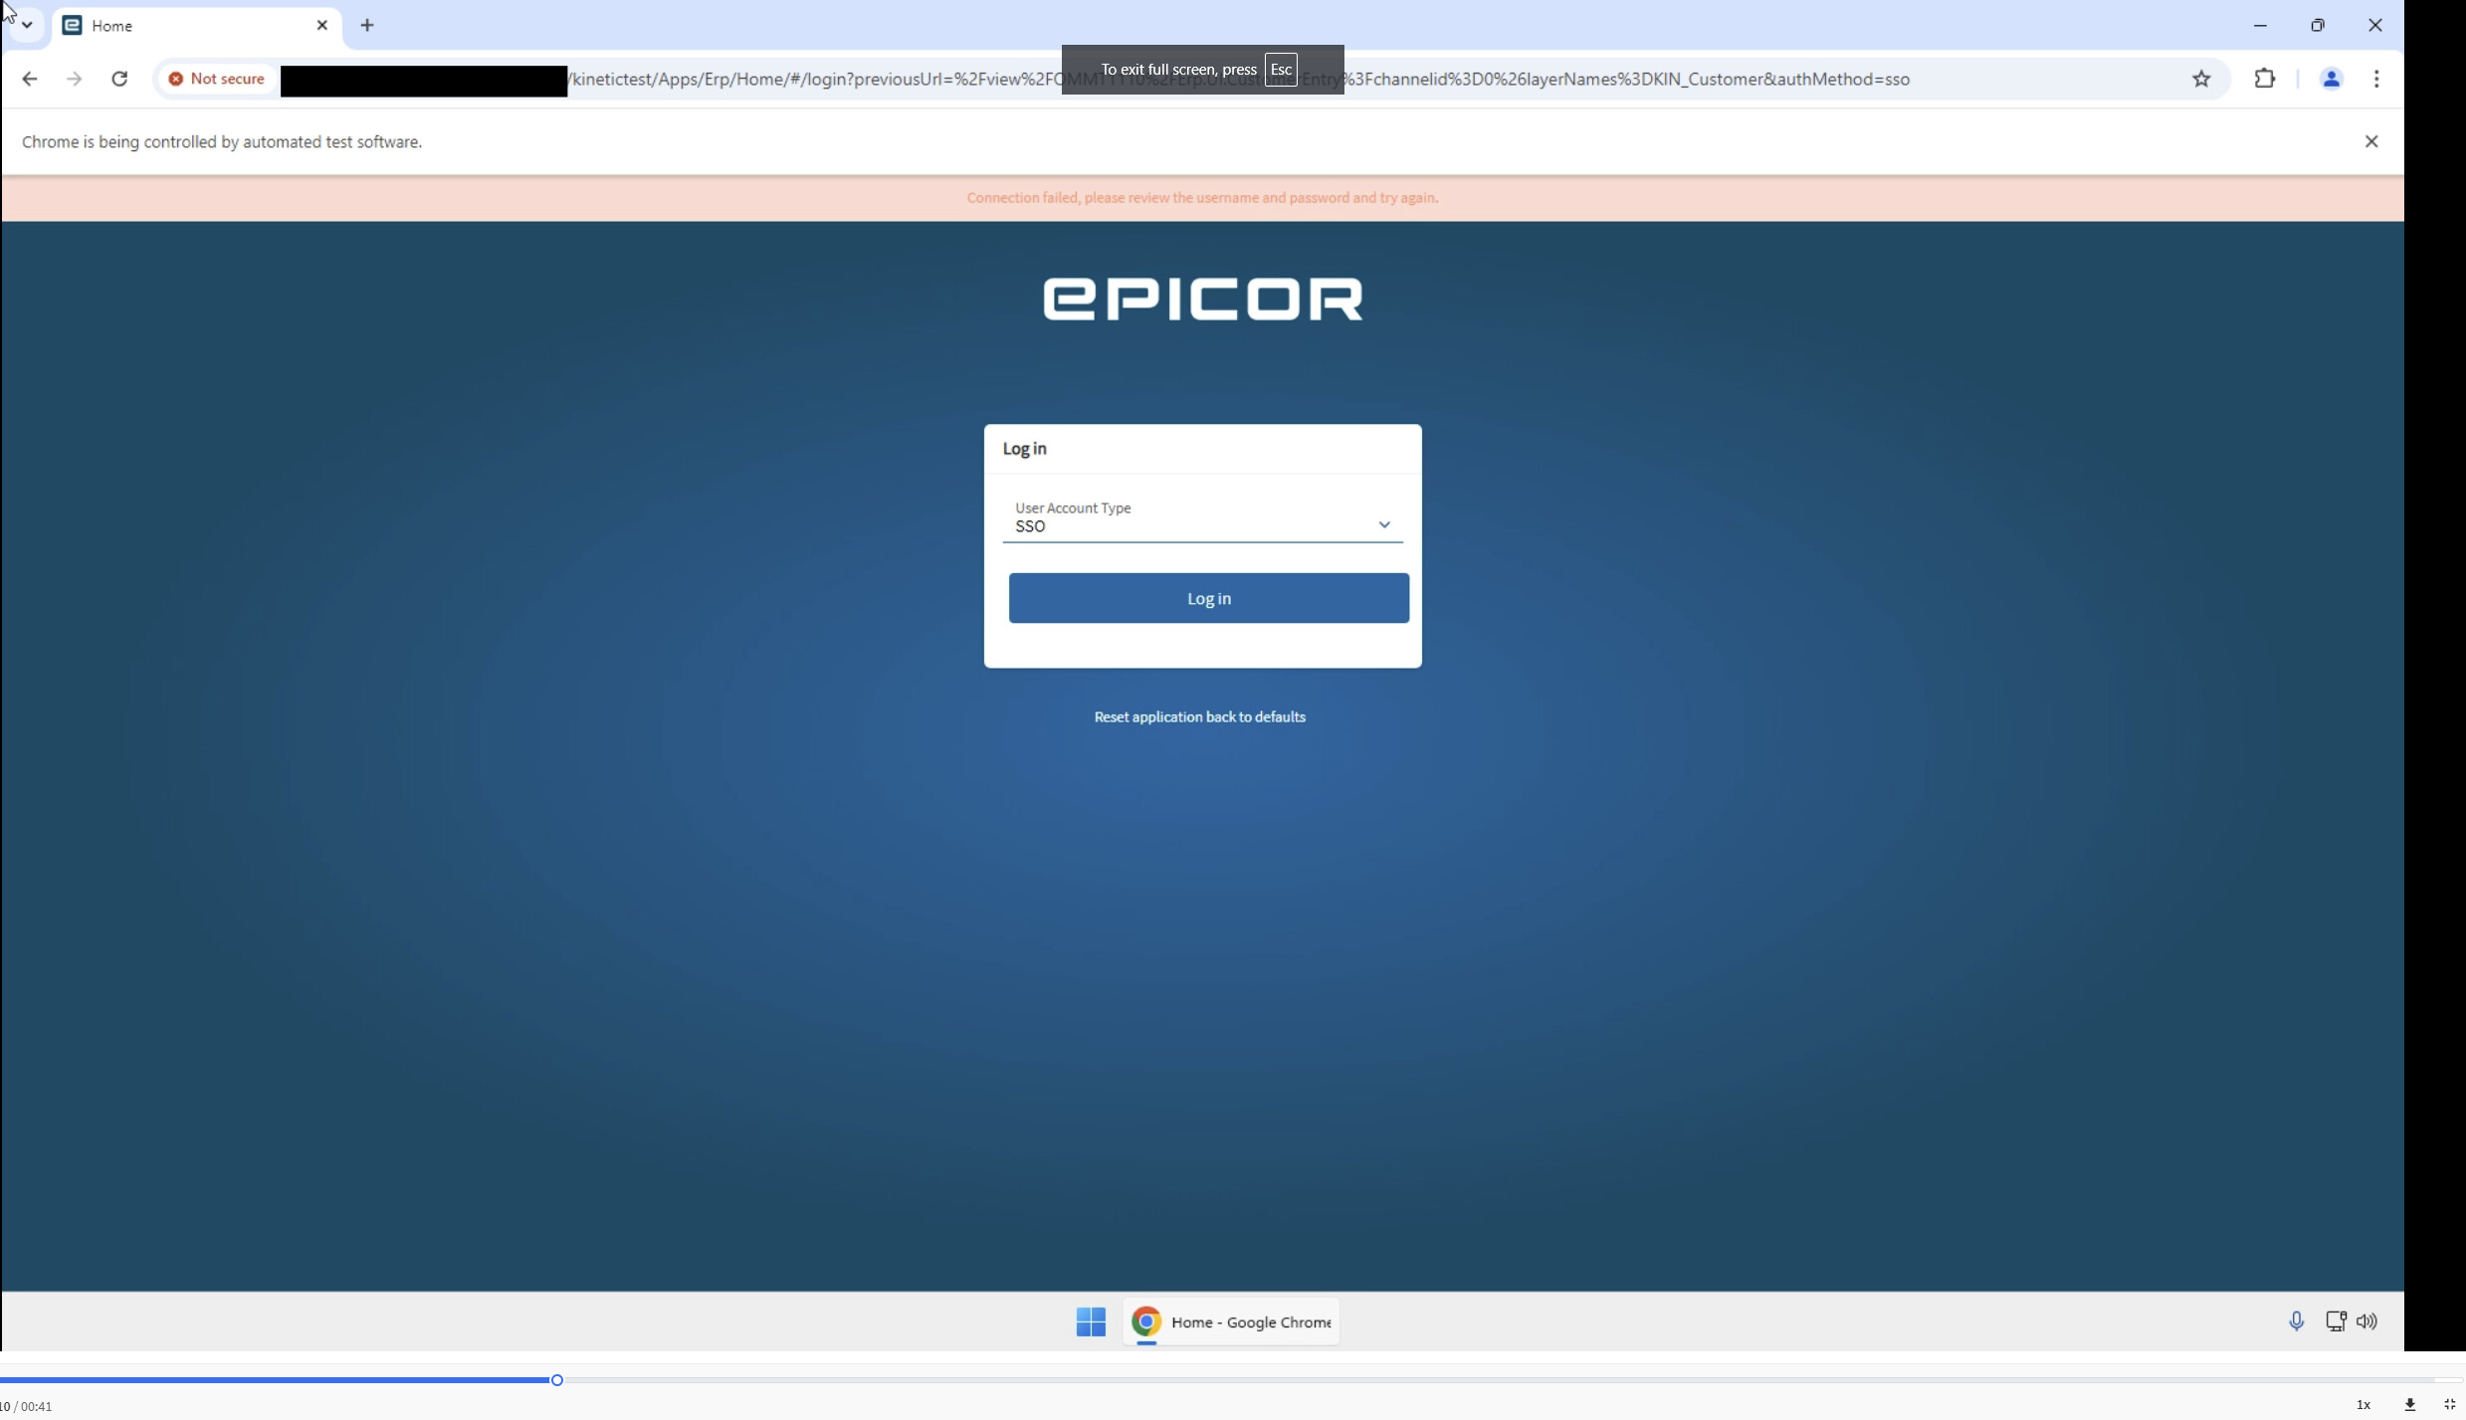Open a new tab with plus button
Viewport: 2466px width, 1420px height.
tap(367, 25)
